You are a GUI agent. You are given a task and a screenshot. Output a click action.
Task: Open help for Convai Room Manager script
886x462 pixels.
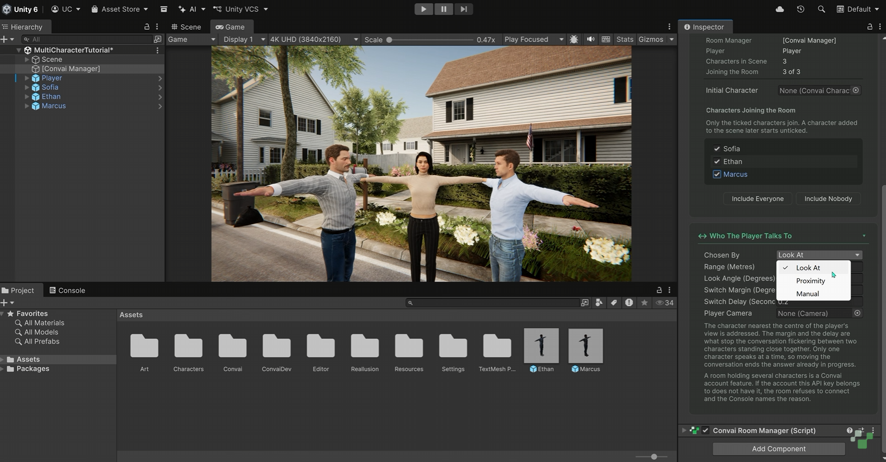[x=850, y=430]
